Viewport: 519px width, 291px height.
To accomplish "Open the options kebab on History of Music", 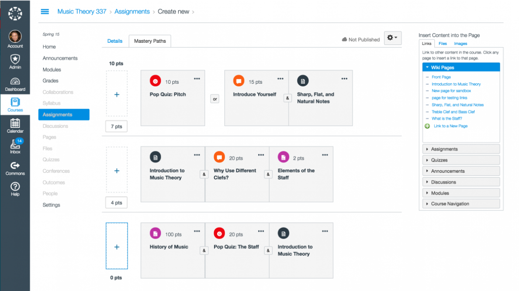I will click(x=197, y=232).
